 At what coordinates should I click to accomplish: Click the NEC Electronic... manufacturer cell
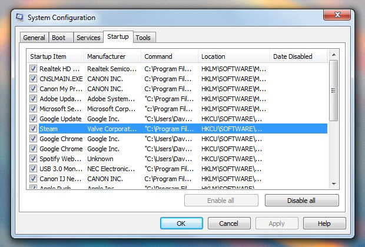(x=111, y=169)
